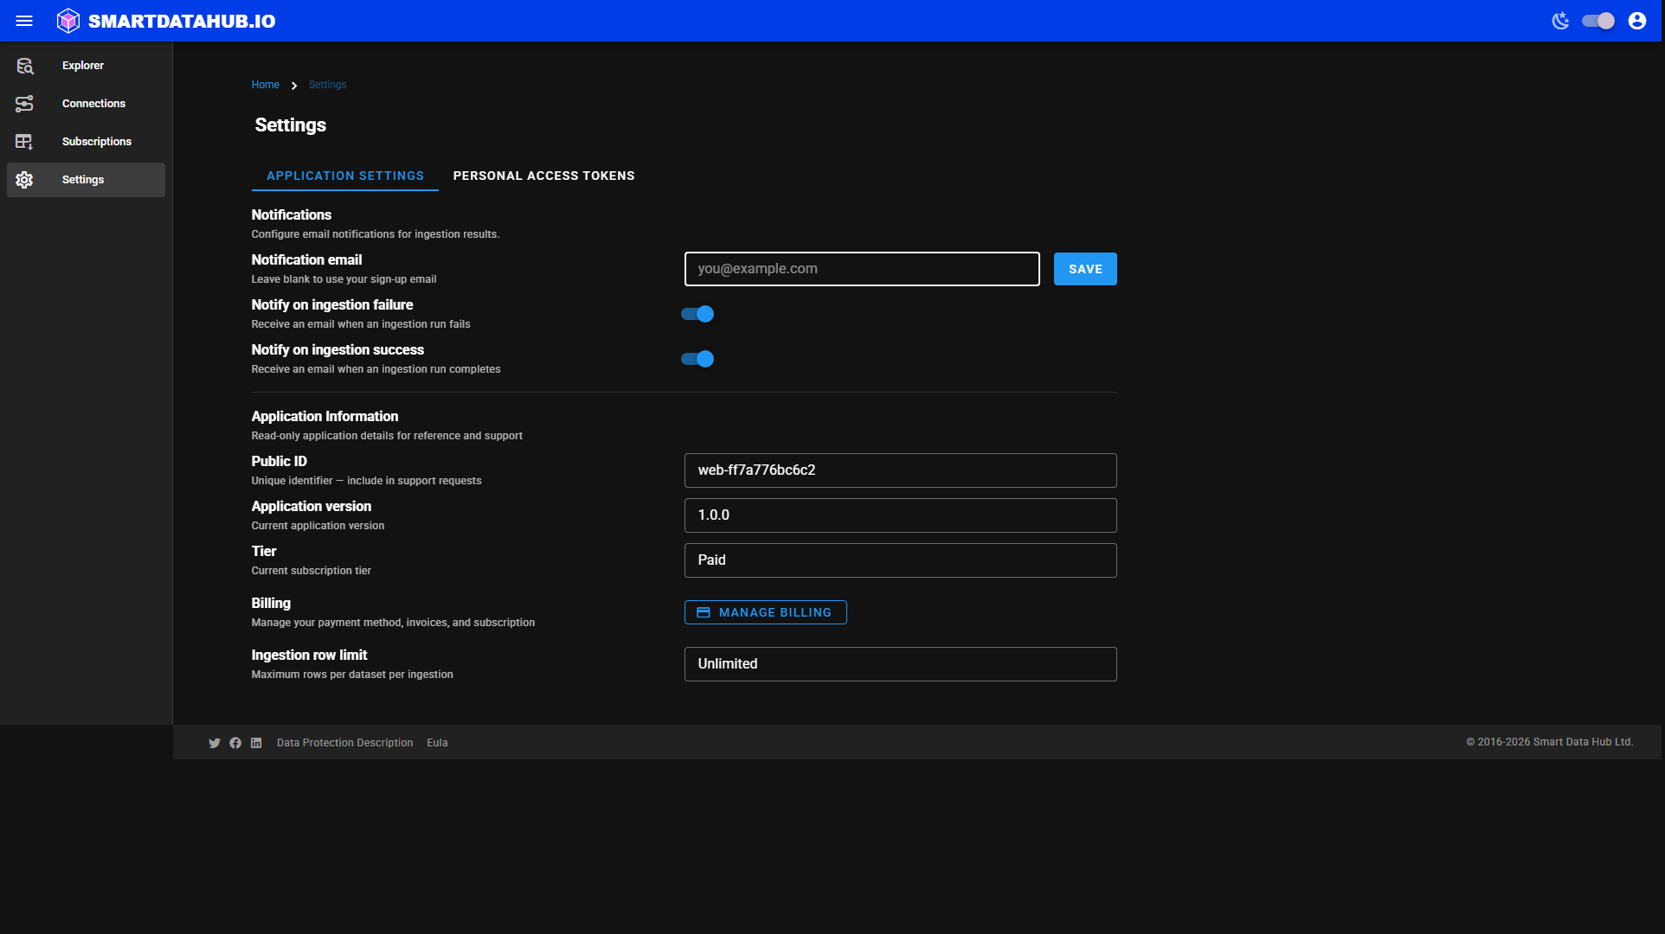The height and width of the screenshot is (934, 1665).
Task: Click the Settings gear icon in the sidebar
Action: [x=24, y=180]
